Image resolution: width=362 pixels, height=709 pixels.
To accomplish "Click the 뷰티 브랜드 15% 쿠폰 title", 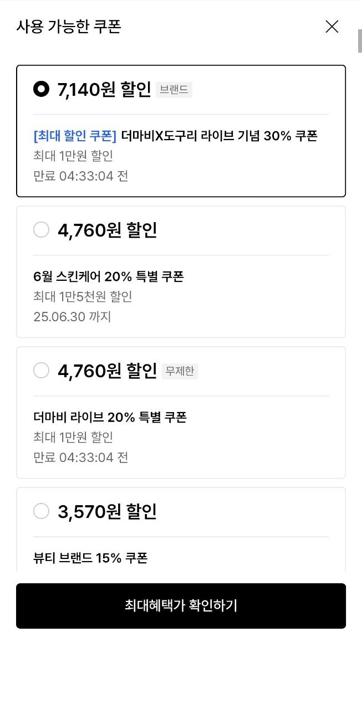I will coord(90,558).
